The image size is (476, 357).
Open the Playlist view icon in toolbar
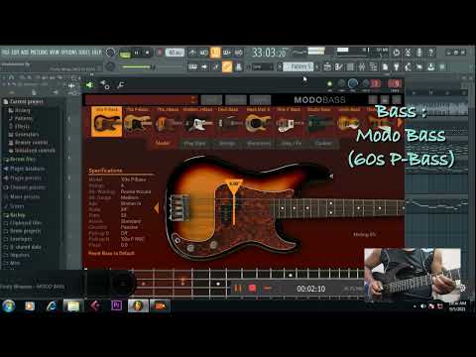click(x=327, y=67)
